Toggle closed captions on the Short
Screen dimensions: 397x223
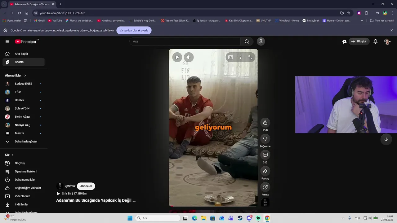pyautogui.click(x=230, y=57)
